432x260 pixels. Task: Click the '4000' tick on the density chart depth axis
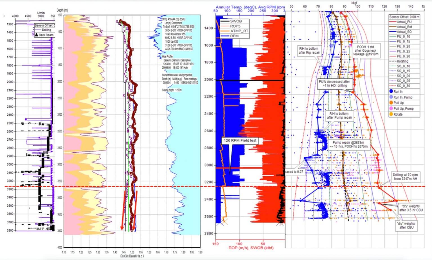coord(60,248)
